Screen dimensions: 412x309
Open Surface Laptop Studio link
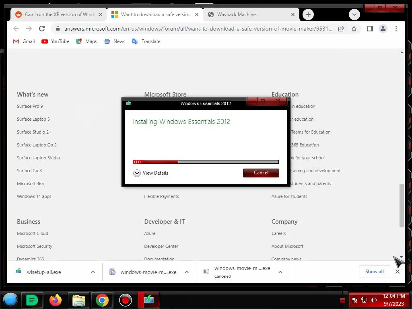click(38, 158)
